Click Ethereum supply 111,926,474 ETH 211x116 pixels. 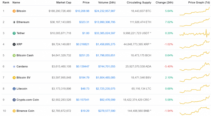tap(140, 22)
